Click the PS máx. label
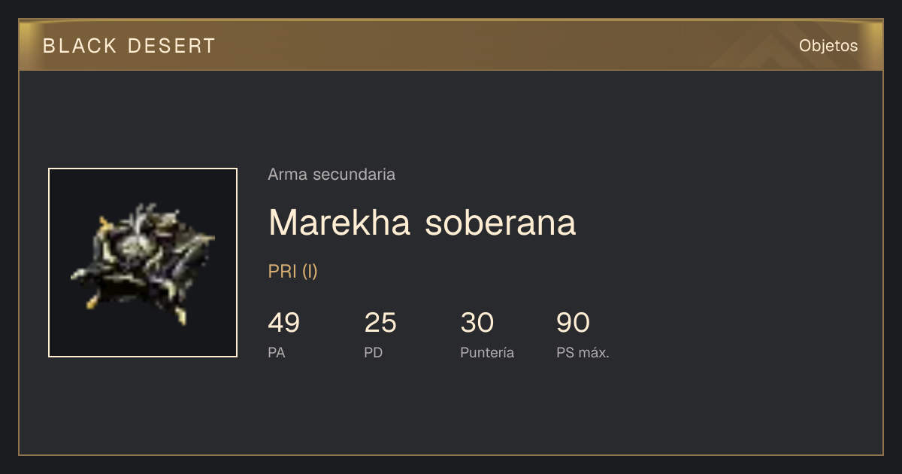 [583, 352]
